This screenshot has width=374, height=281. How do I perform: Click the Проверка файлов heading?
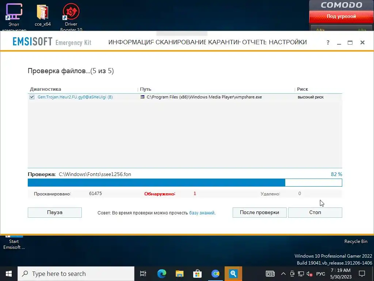[70, 71]
